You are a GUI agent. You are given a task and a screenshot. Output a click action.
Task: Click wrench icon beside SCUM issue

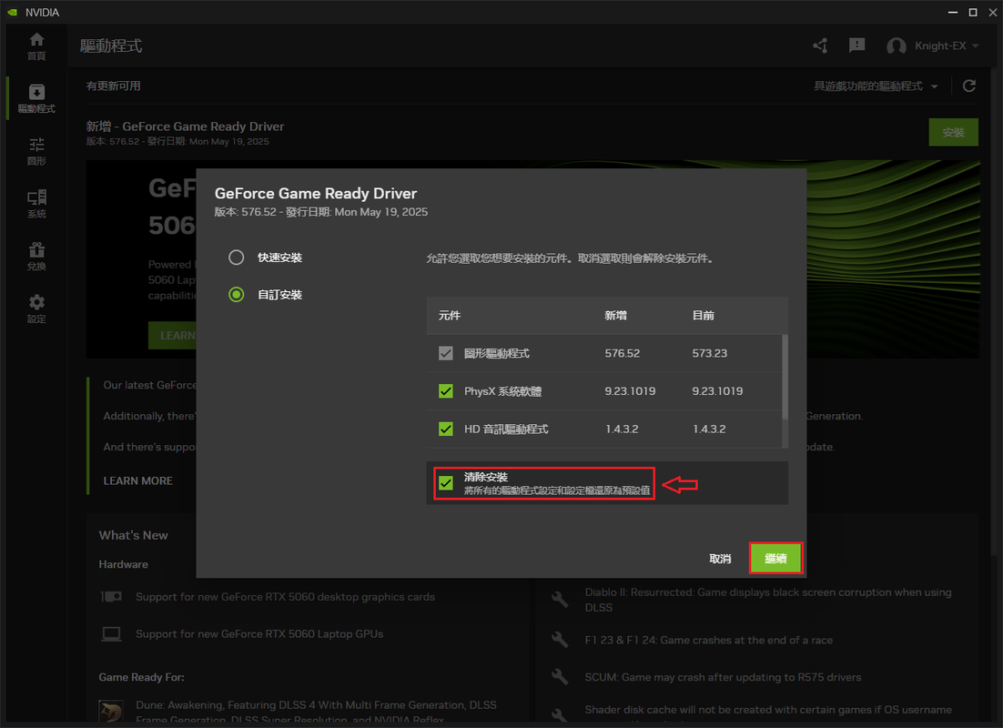pyautogui.click(x=560, y=677)
